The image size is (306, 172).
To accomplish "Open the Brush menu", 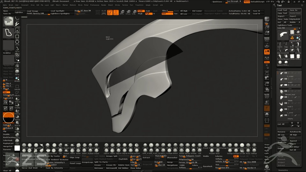I will (x=11, y=5).
